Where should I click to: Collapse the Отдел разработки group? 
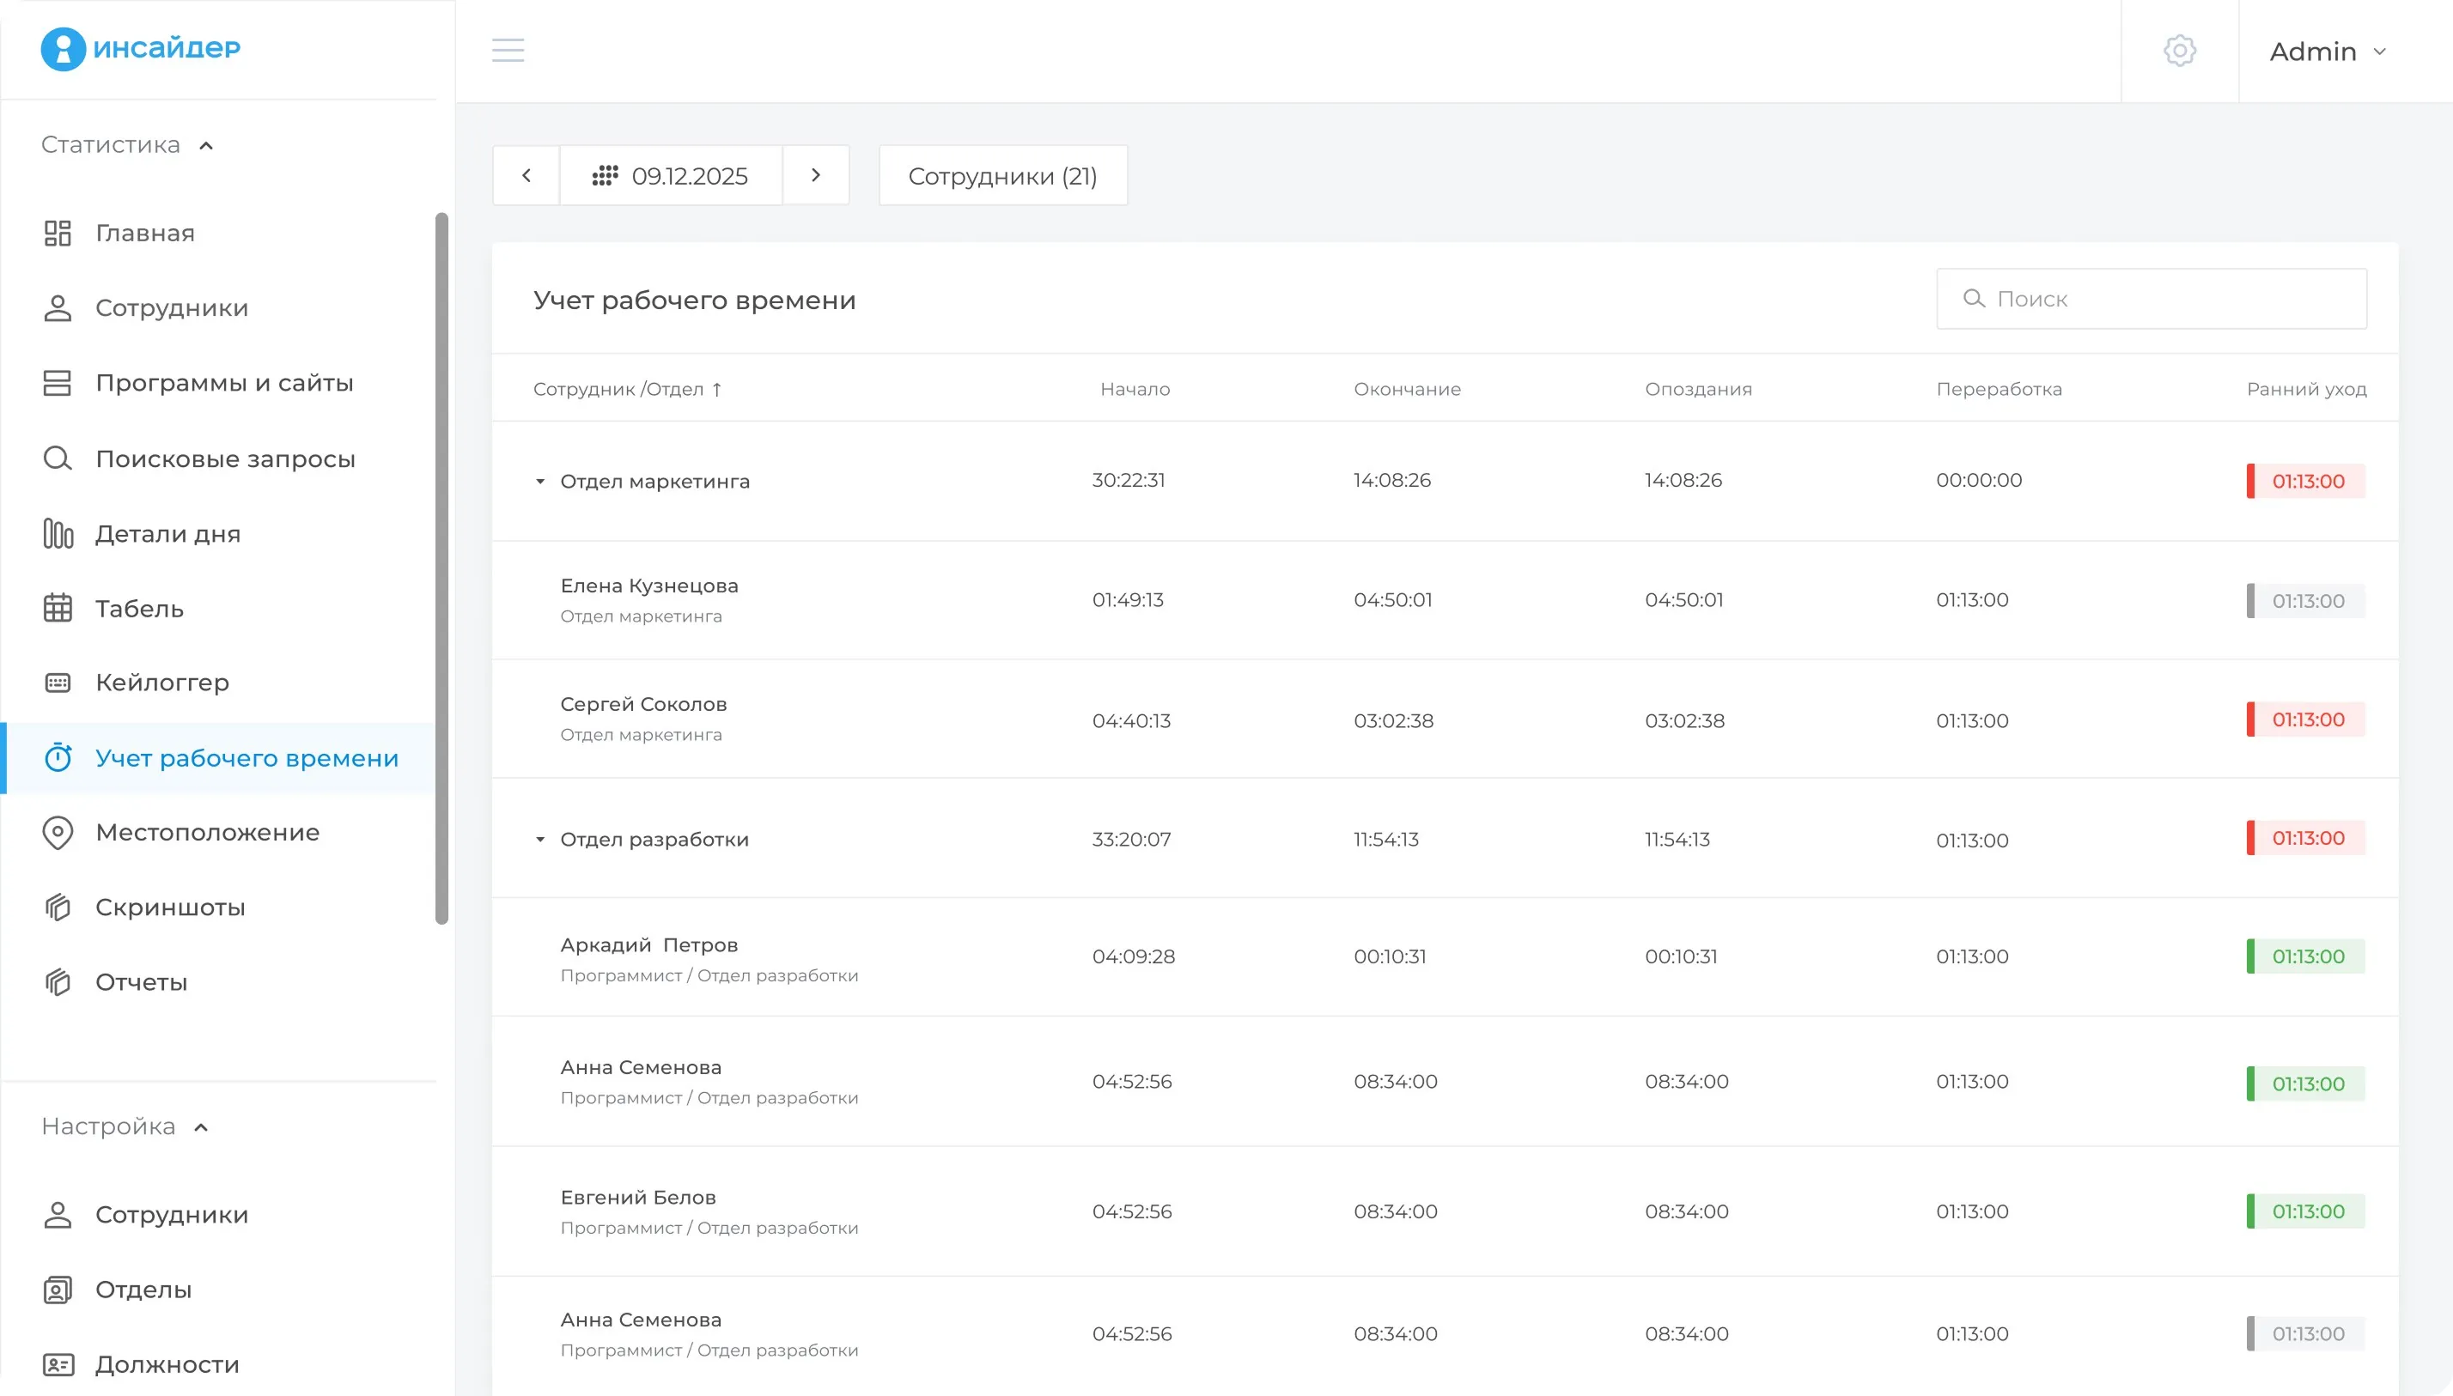click(540, 840)
